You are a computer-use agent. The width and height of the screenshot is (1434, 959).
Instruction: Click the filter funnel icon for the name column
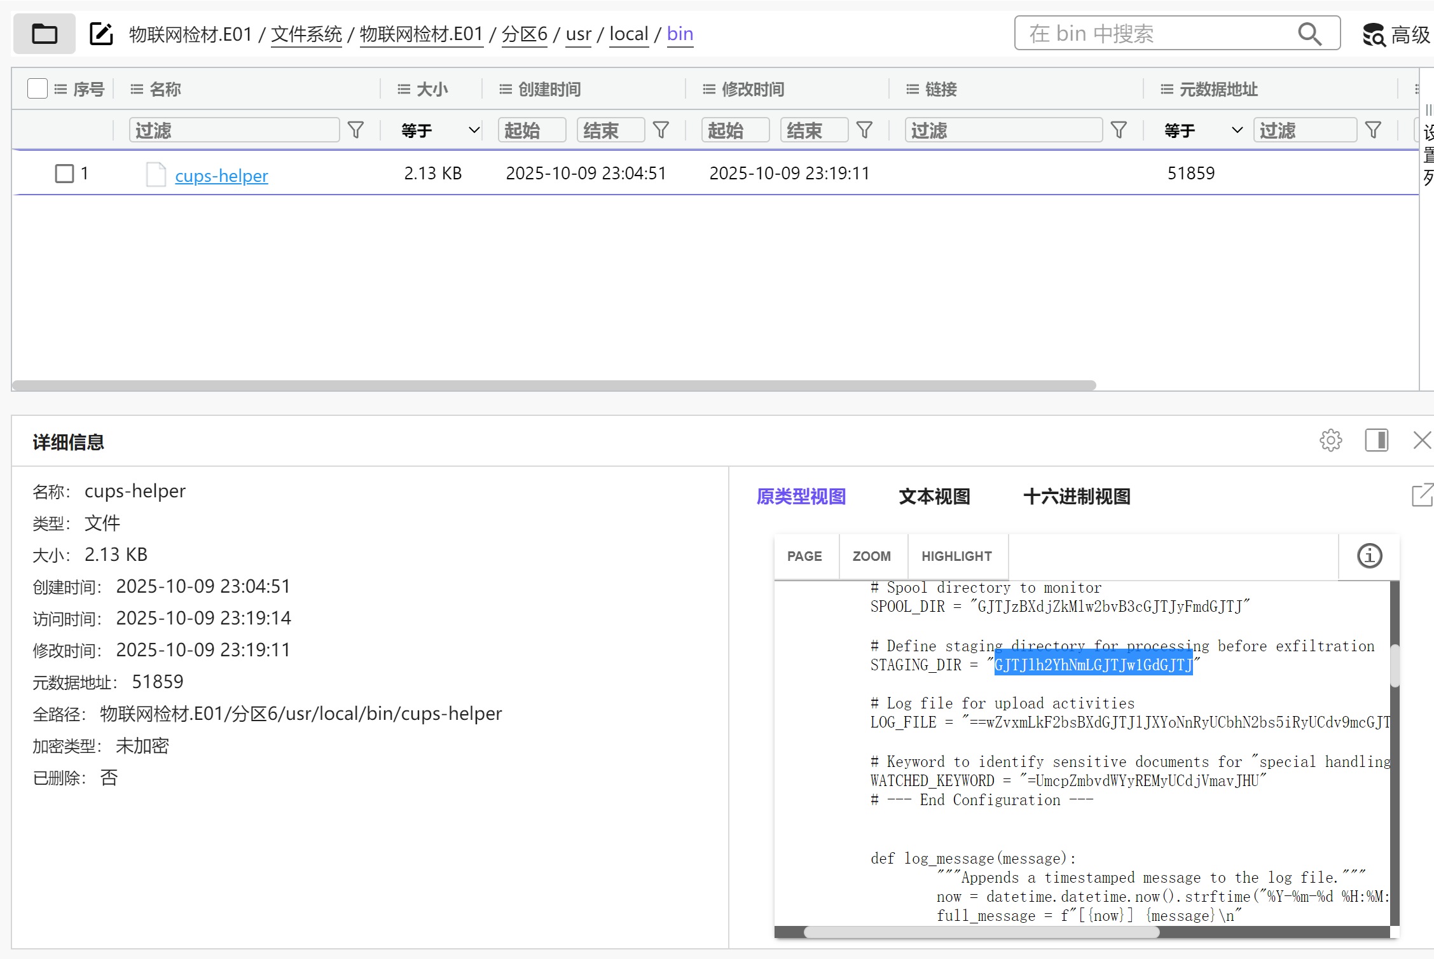click(x=356, y=130)
